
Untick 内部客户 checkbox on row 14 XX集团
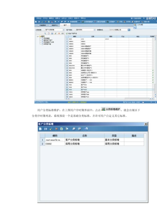153,70
